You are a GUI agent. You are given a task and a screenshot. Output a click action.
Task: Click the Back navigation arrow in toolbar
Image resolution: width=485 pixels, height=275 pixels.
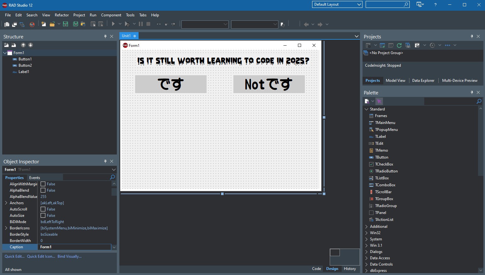[x=306, y=24]
